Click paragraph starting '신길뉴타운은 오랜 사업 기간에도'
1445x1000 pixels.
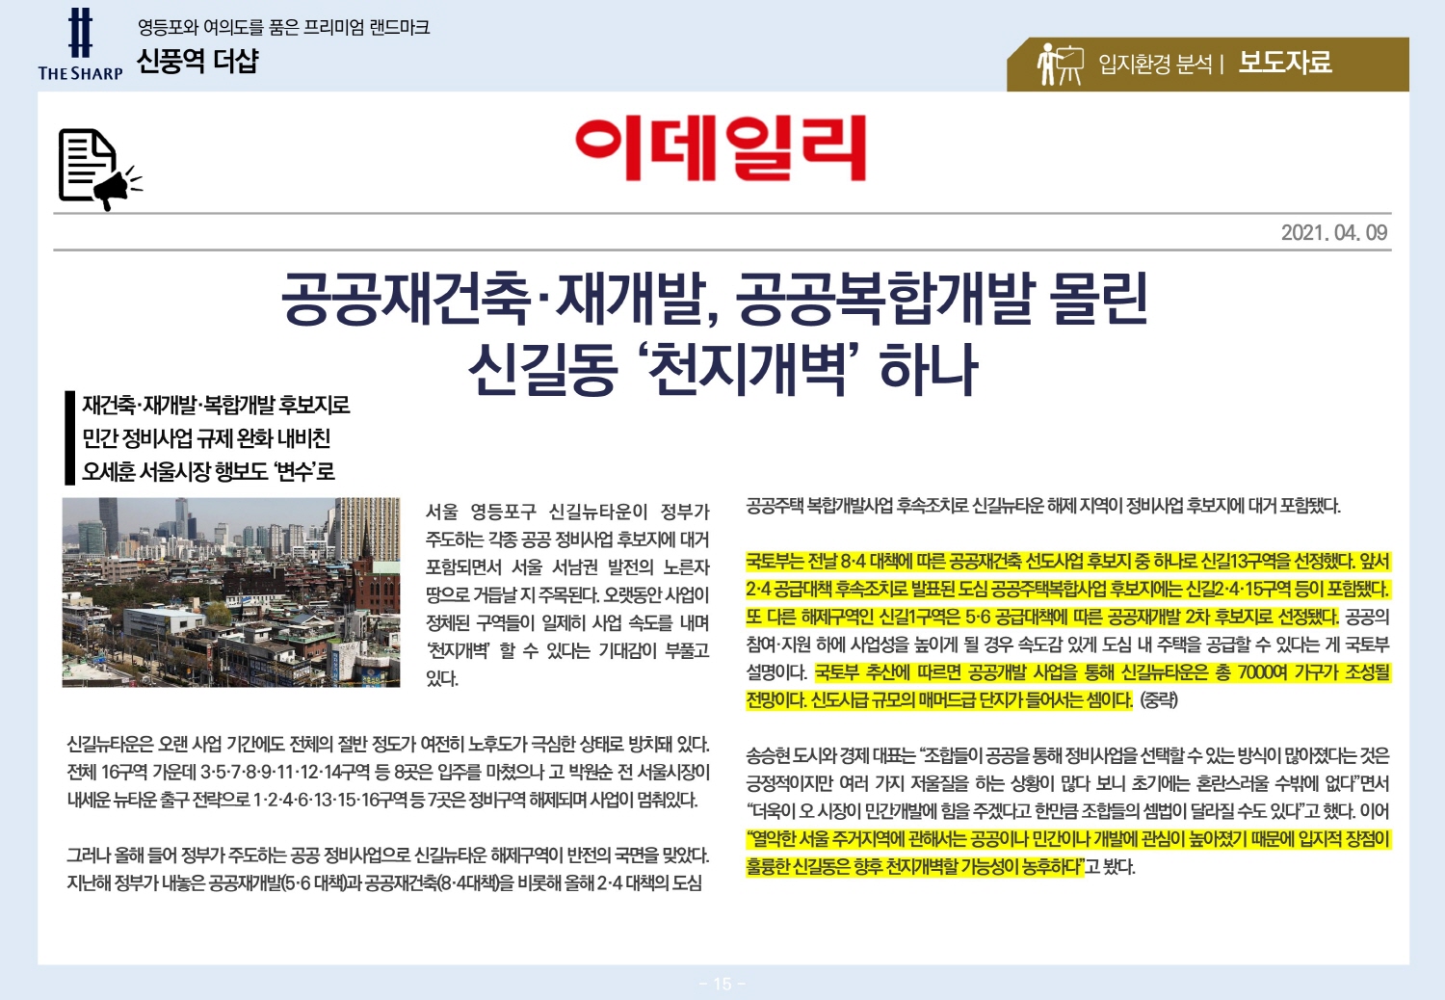(389, 772)
